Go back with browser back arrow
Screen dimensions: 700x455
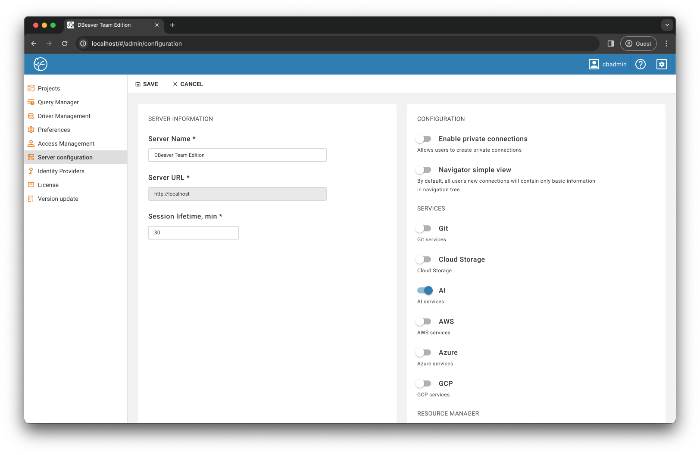34,44
